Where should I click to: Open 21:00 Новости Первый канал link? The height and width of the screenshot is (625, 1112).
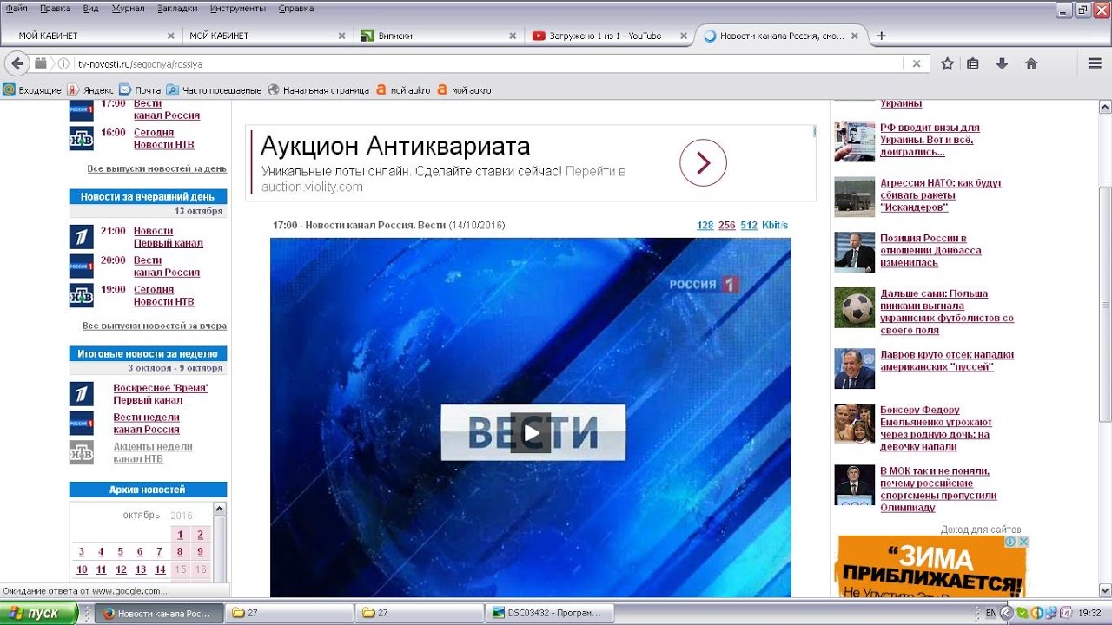point(168,237)
